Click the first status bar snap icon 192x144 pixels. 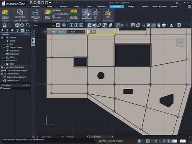(140, 141)
